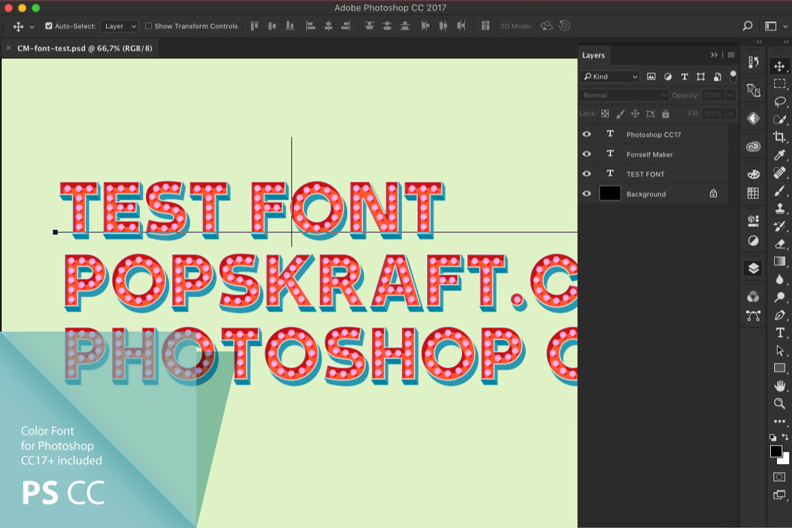Select the Rectangle shape tool
The height and width of the screenshot is (528, 792).
pyautogui.click(x=779, y=368)
